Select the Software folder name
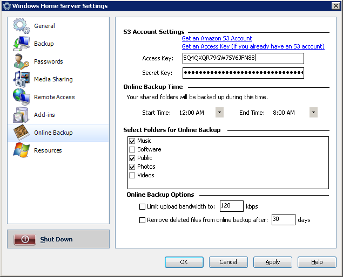The width and height of the screenshot is (343, 277). click(x=149, y=149)
